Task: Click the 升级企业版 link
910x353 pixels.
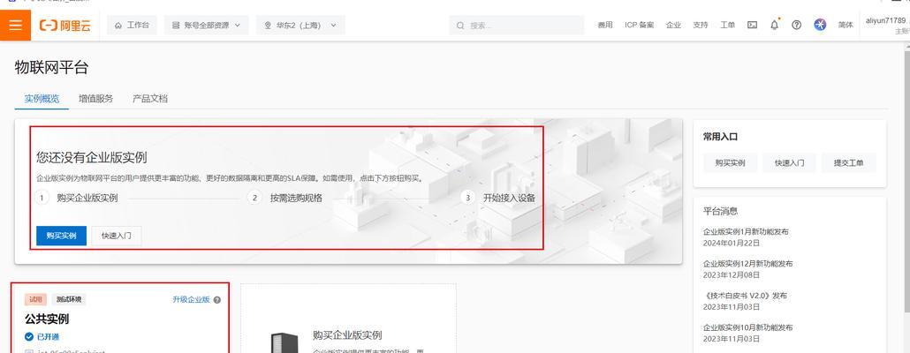Action: 191,300
